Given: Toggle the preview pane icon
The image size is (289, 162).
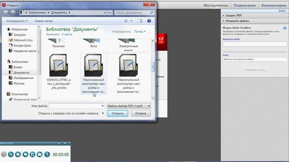Looking at the screenshot, I should [x=140, y=21].
